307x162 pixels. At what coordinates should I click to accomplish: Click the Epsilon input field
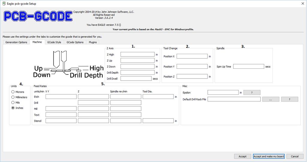tap(223, 92)
